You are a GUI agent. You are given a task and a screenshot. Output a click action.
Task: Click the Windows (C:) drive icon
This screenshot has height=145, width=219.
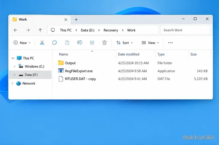[x=21, y=66]
